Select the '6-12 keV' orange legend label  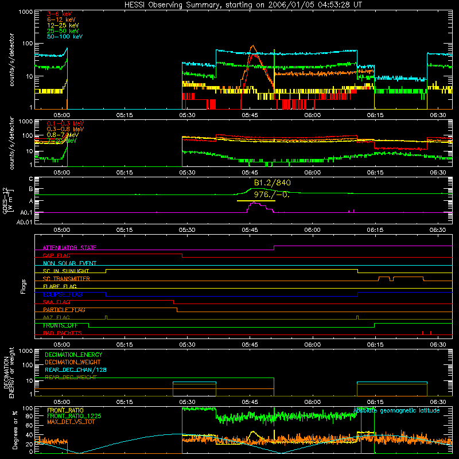(x=61, y=20)
